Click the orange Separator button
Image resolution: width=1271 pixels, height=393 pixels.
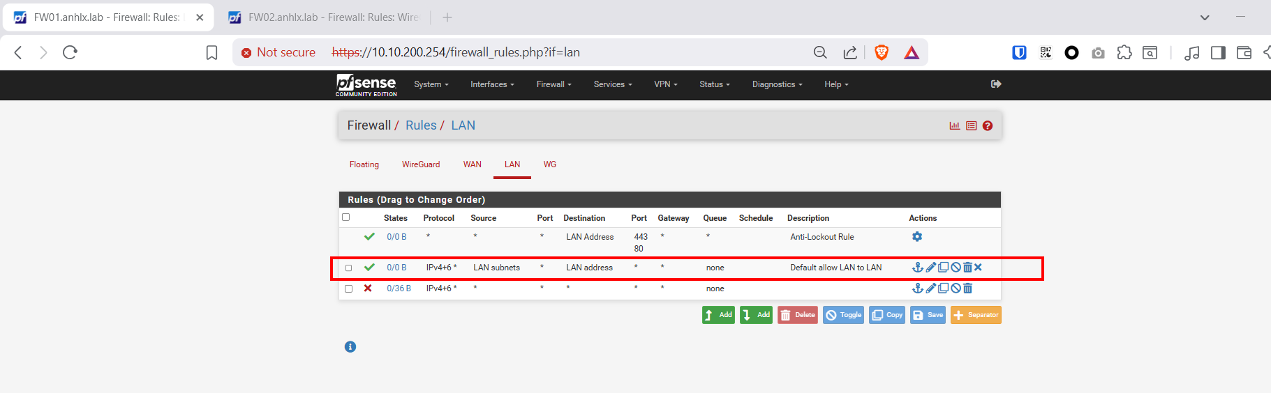click(976, 315)
